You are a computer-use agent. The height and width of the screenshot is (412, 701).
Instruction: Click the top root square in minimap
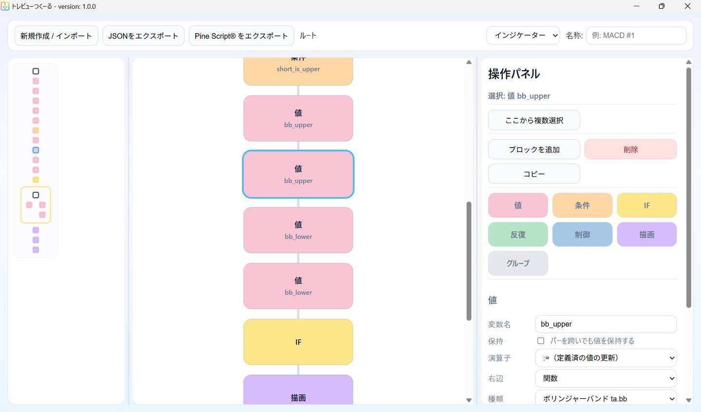tap(36, 71)
